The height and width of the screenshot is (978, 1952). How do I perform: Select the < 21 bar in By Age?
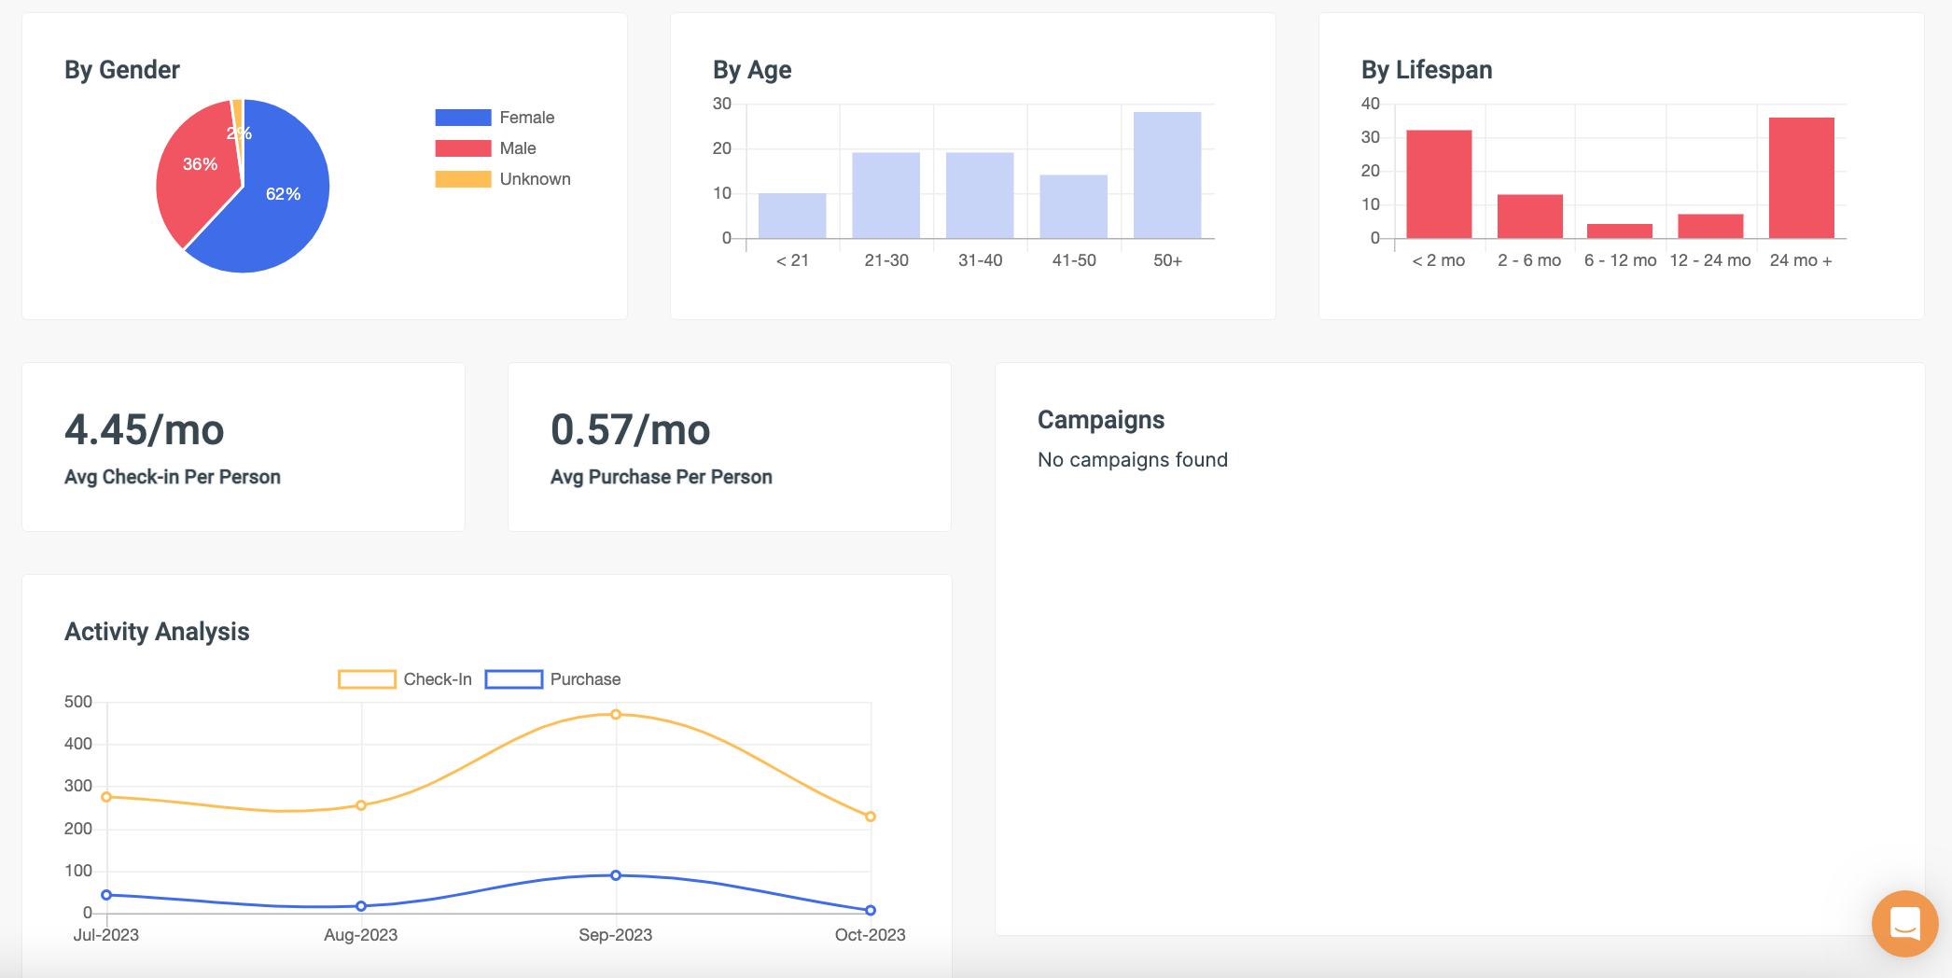(791, 216)
